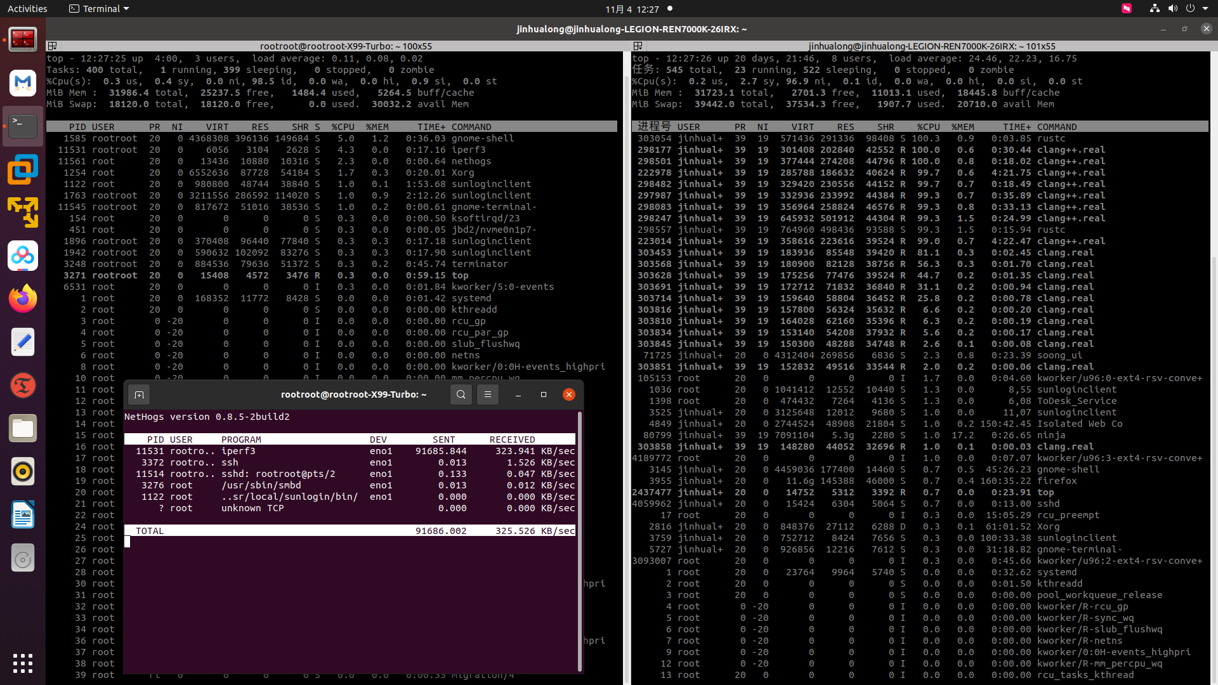
Task: Open the text editor dock icon
Action: point(23,342)
